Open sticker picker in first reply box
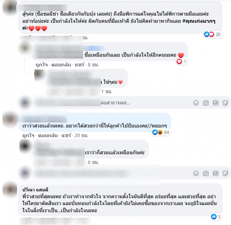 (x=225, y=103)
